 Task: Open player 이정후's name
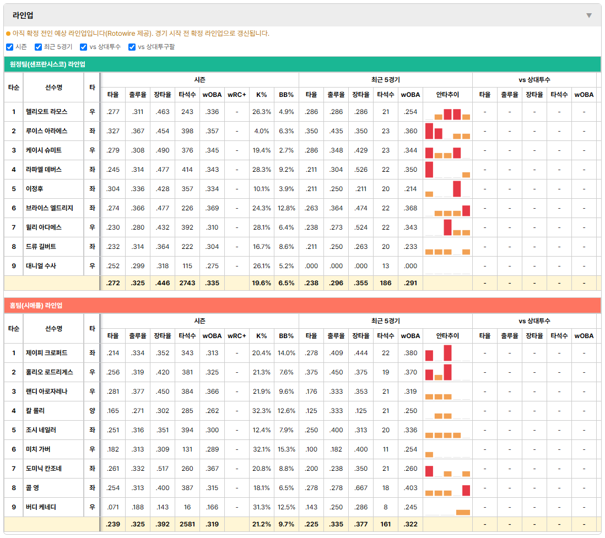[34, 188]
